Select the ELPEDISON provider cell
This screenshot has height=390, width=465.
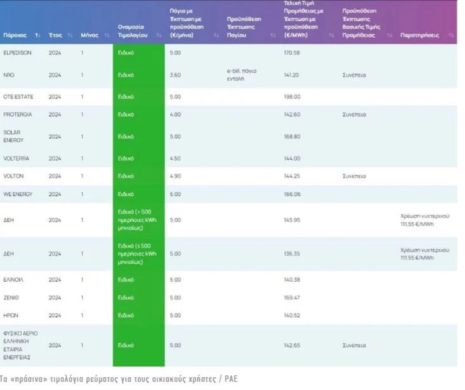pos(17,53)
